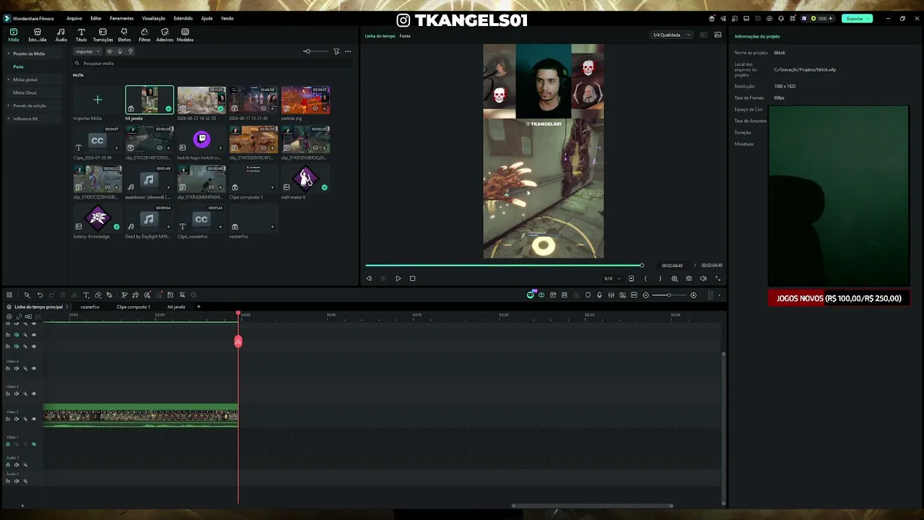Viewport: 924px width, 520px height.
Task: Select Mídia Cloud in sidebar
Action: point(25,92)
